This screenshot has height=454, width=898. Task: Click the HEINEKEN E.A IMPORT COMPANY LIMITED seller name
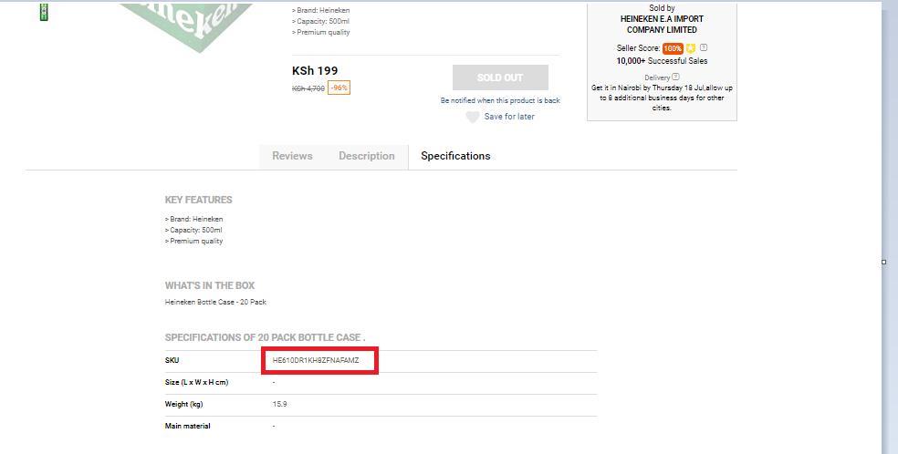click(x=662, y=24)
